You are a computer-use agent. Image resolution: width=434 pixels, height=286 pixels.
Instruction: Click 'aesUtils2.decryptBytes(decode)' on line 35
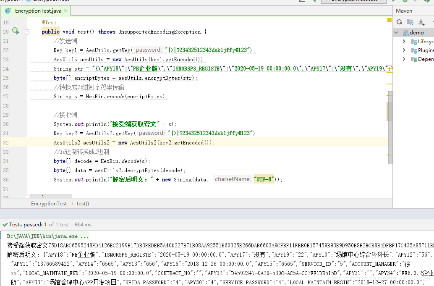(x=139, y=170)
